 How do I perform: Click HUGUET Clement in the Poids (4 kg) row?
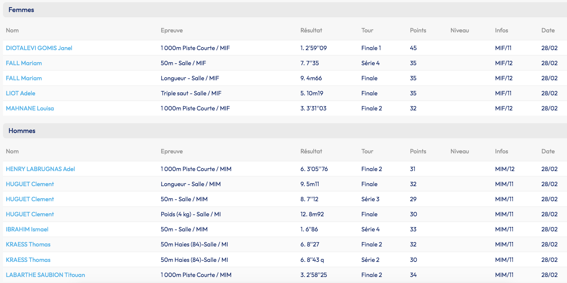(30, 214)
